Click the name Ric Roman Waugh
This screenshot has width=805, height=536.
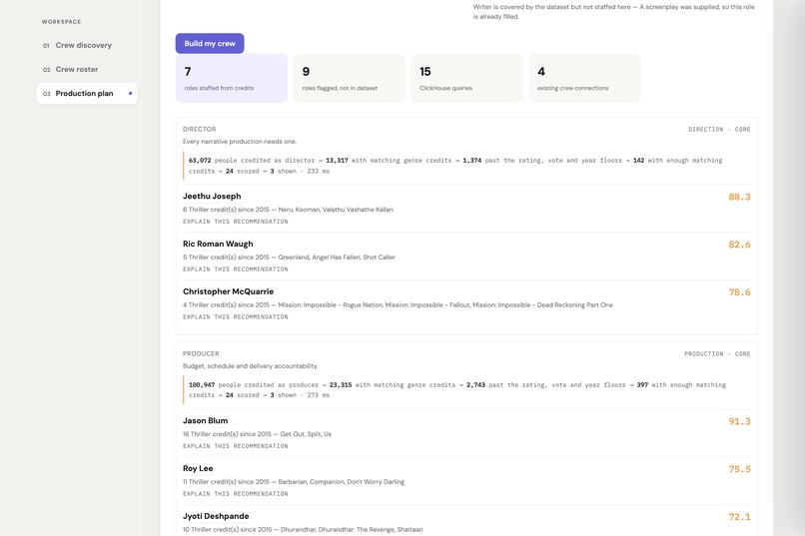coord(218,245)
